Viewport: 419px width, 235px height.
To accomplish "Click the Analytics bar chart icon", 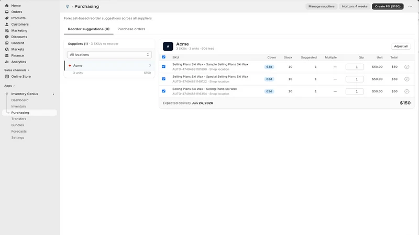I will tap(7, 62).
